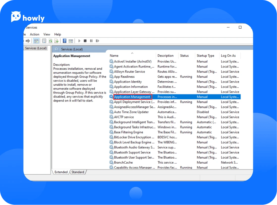Viewport: 277px width, 205px height.
Task: Toggle the Show/Hide Action Pane icon
Action: tap(71, 41)
